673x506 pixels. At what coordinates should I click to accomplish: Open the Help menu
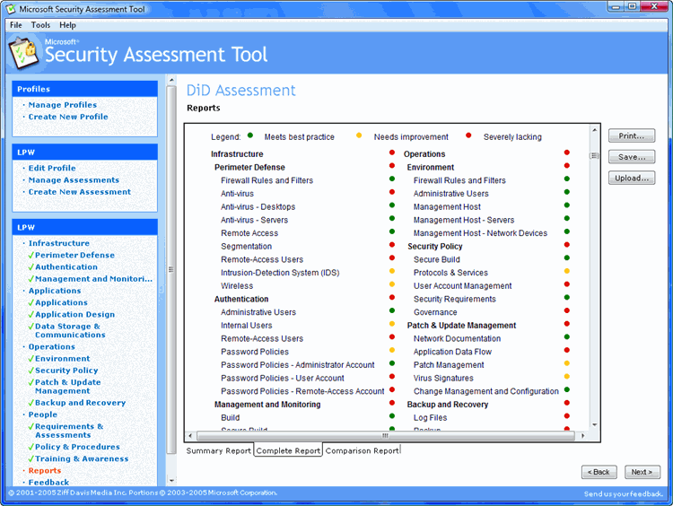[x=67, y=25]
